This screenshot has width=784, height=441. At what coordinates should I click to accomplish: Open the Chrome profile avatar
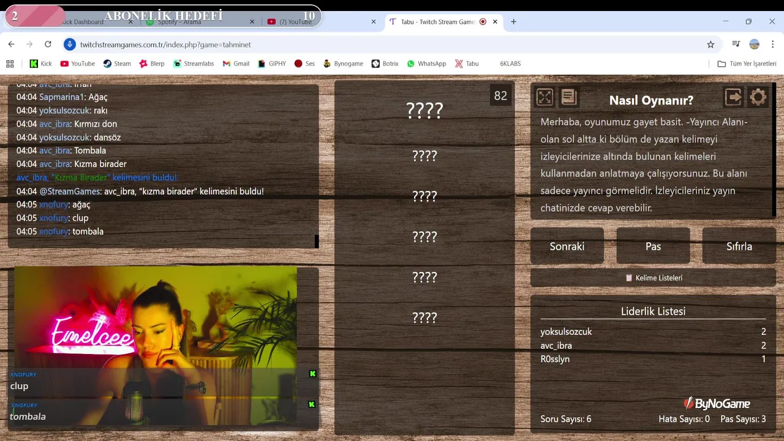point(755,45)
